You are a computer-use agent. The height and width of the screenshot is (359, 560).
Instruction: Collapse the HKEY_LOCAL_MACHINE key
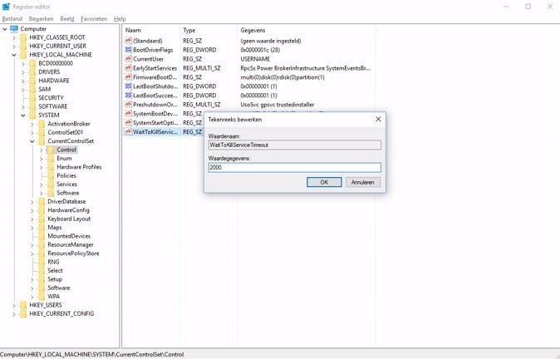coord(14,55)
